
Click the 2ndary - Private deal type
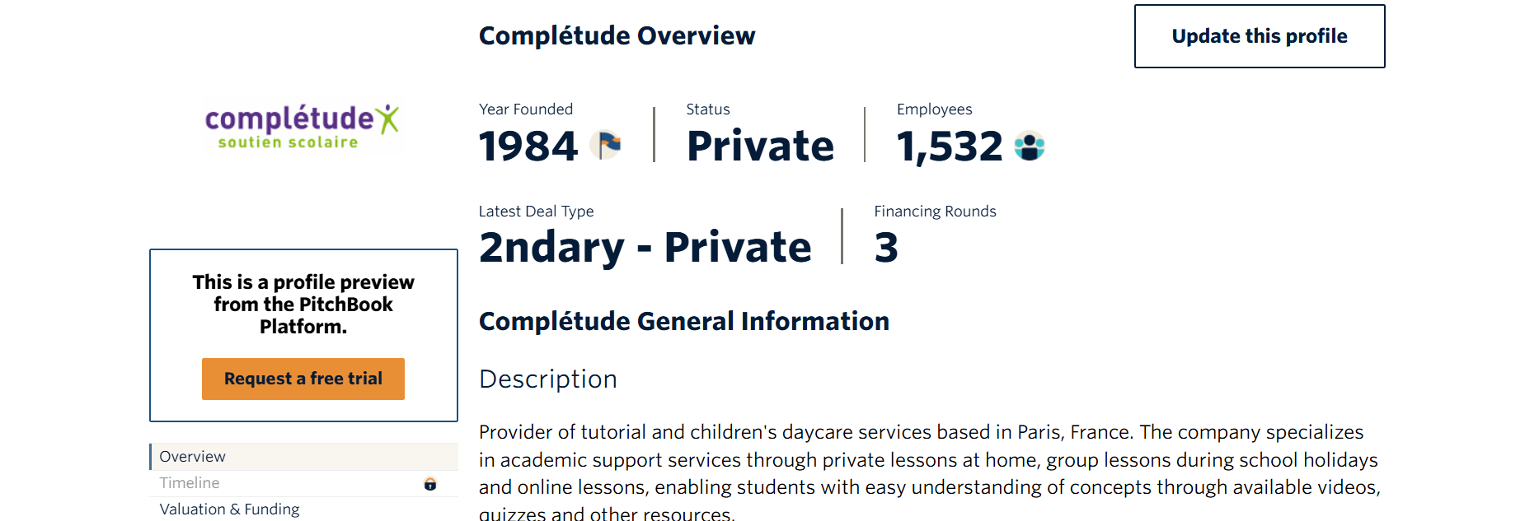click(x=645, y=248)
